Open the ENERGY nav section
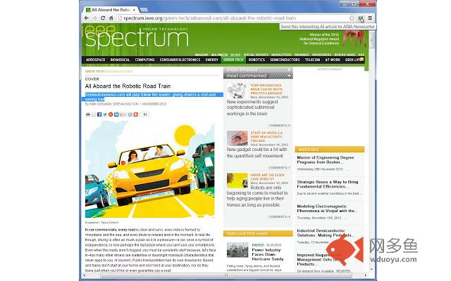The width and height of the screenshot is (451, 281). [211, 60]
